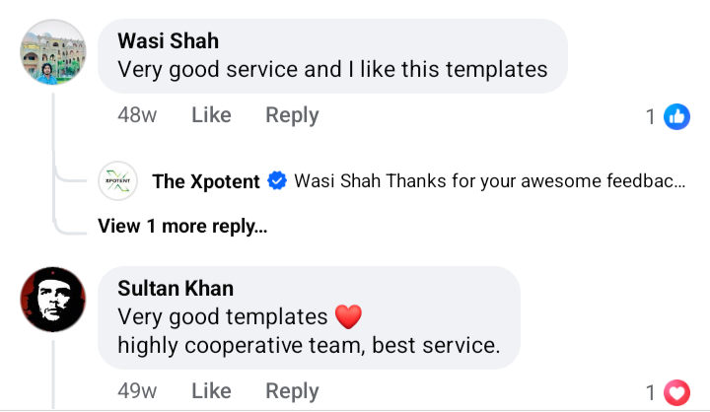This screenshot has width=710, height=412.
Task: Reply to Wasi Shah's comment
Action: point(292,115)
